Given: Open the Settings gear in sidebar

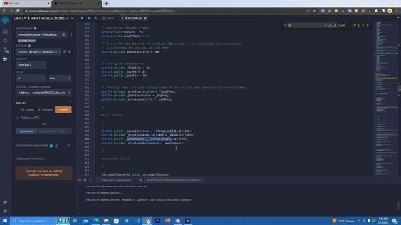Looking at the screenshot, I should 5,211.
